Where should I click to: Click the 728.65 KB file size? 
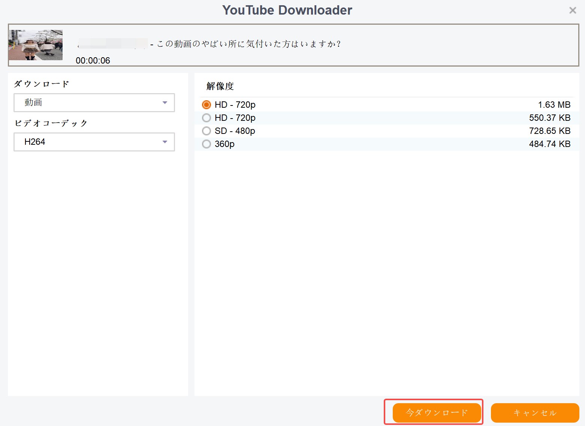click(x=550, y=131)
